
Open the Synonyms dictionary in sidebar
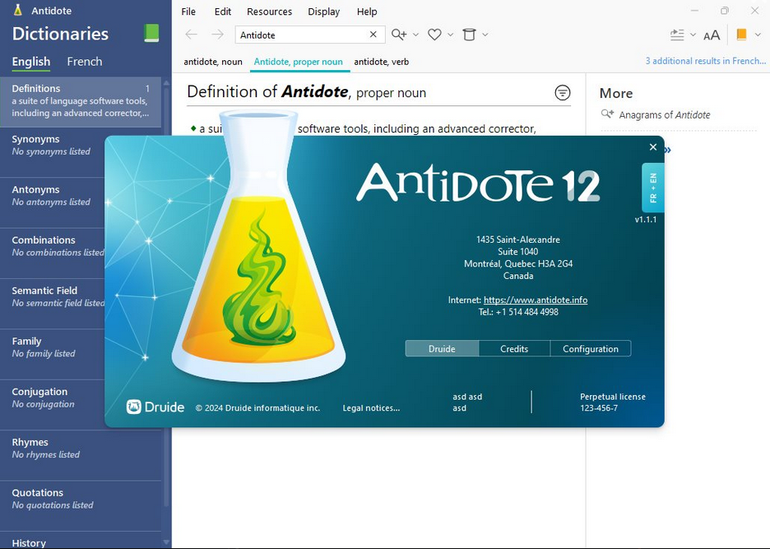pyautogui.click(x=53, y=152)
